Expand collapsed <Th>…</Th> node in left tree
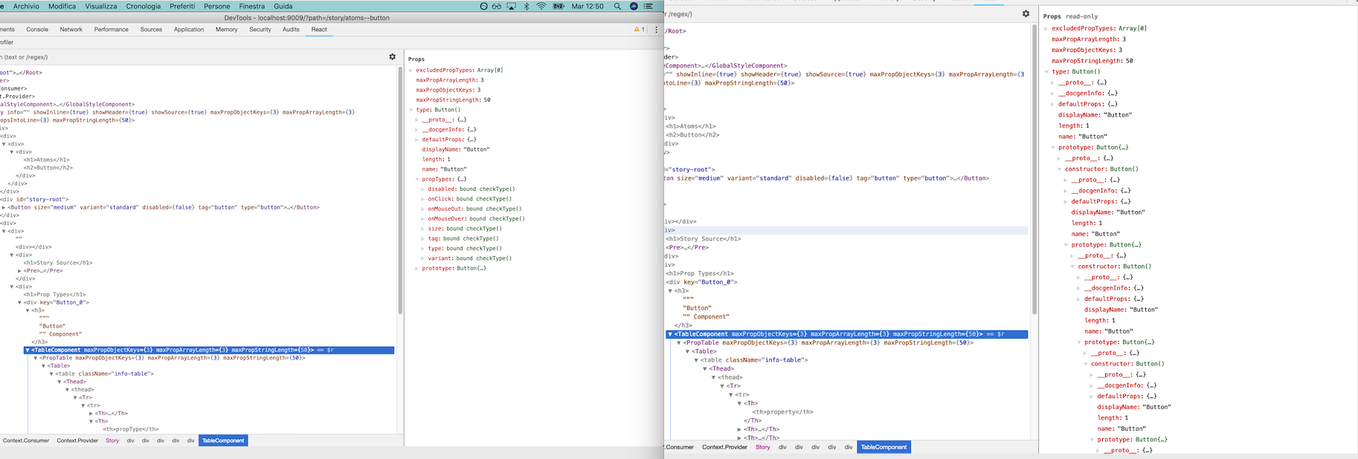This screenshot has height=459, width=1358. [91, 414]
